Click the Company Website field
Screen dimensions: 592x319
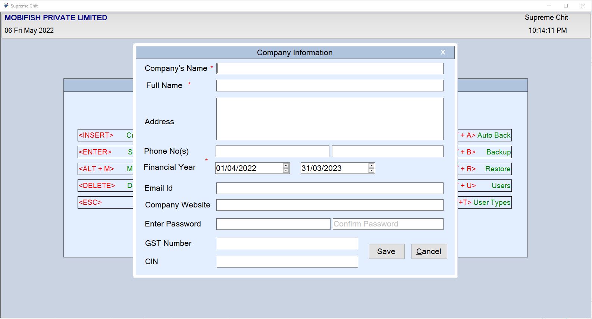click(x=329, y=205)
